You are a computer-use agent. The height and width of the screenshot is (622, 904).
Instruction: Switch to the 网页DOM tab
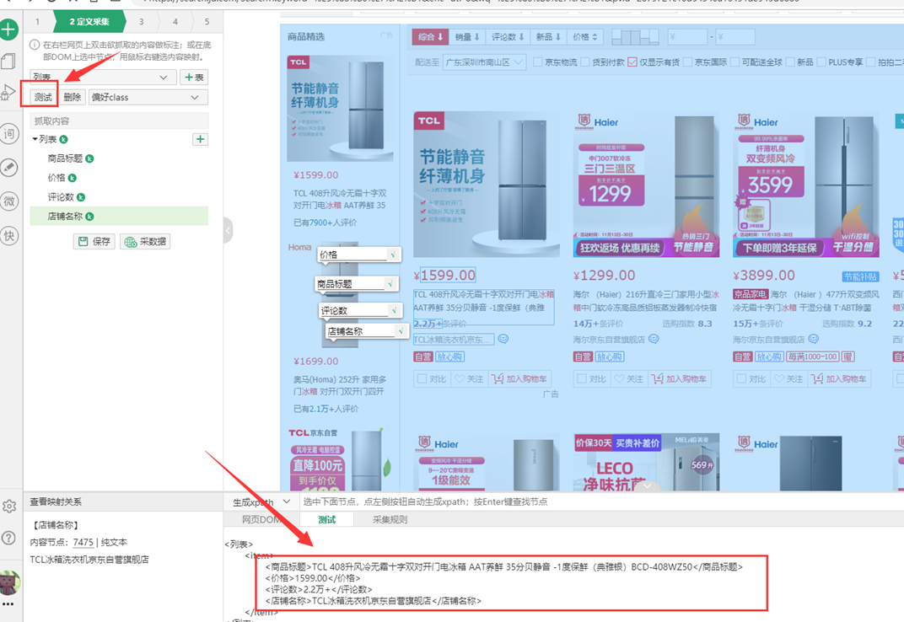[x=261, y=519]
